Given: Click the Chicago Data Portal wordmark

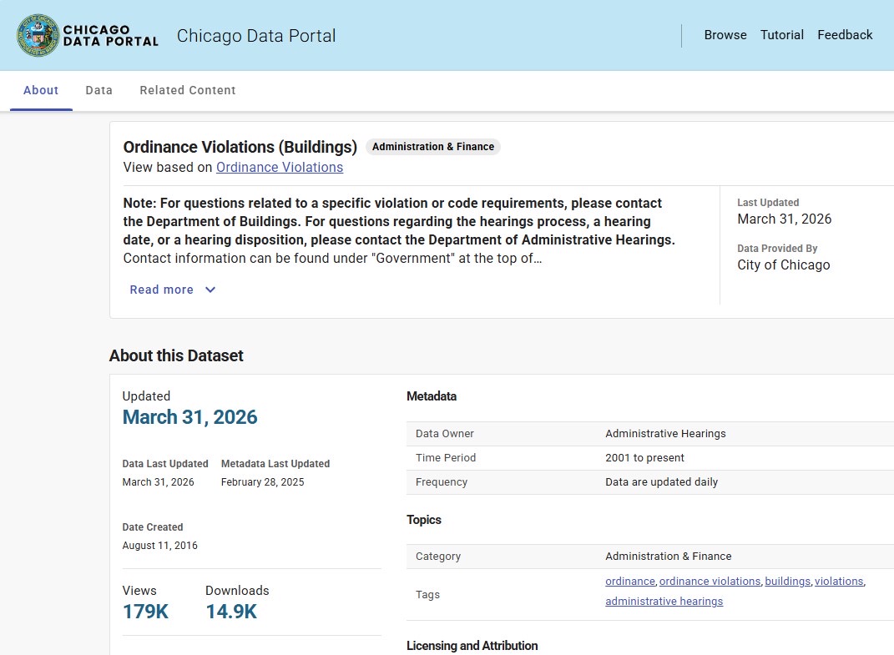Looking at the screenshot, I should click(x=110, y=35).
